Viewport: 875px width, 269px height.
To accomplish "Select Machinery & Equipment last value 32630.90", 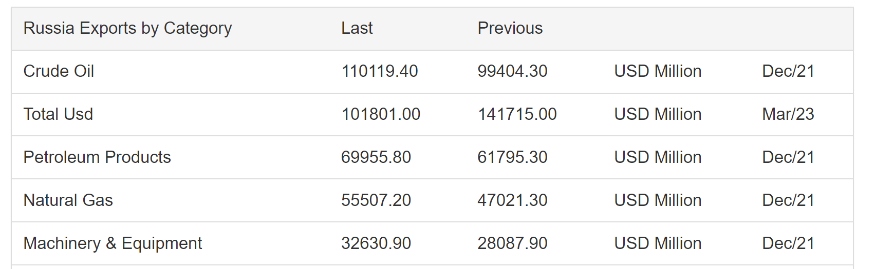I will [x=376, y=243].
